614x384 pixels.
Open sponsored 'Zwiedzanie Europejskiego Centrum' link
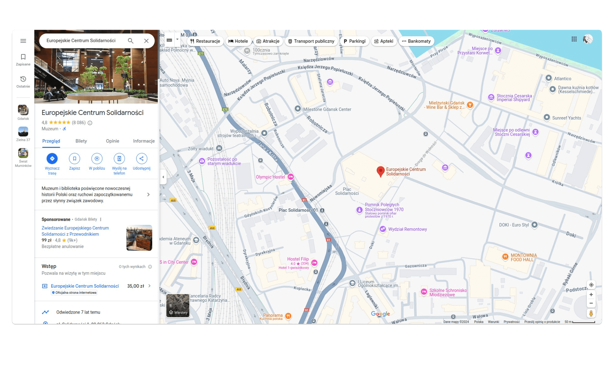[x=75, y=231]
